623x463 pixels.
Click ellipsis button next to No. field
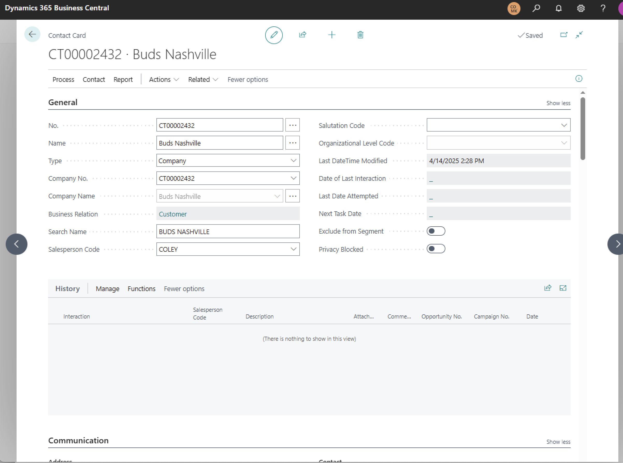tap(293, 125)
